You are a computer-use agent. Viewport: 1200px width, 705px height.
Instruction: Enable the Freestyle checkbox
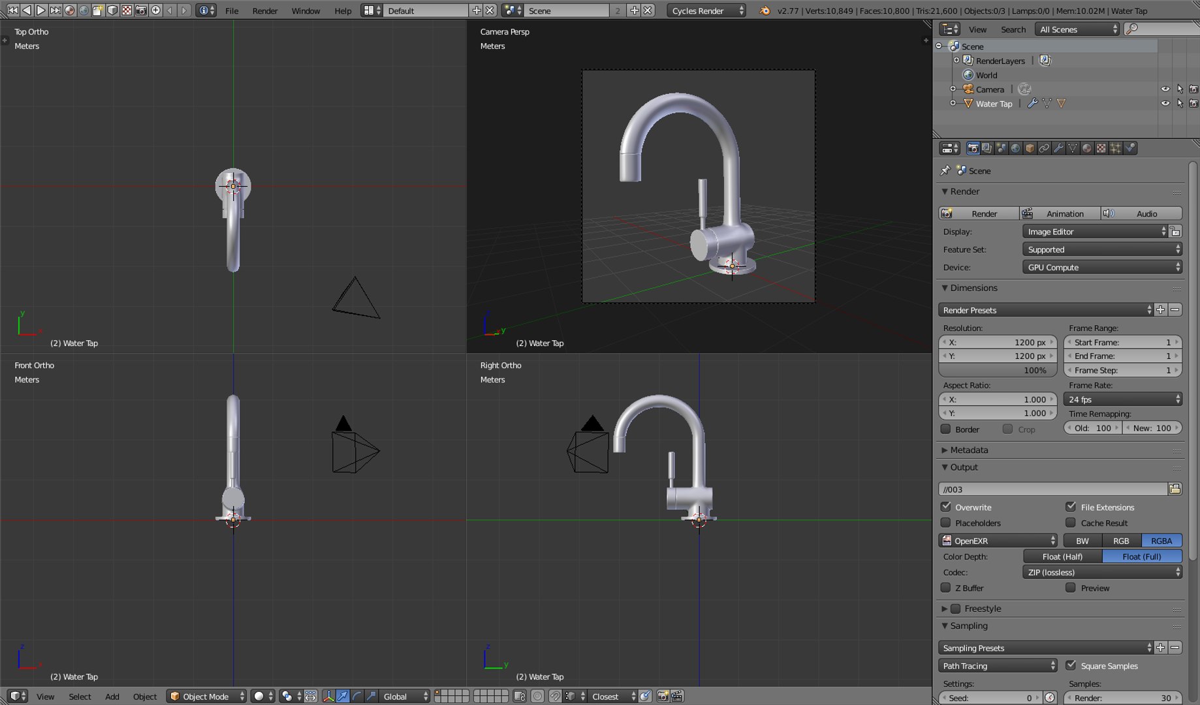pyautogui.click(x=956, y=608)
